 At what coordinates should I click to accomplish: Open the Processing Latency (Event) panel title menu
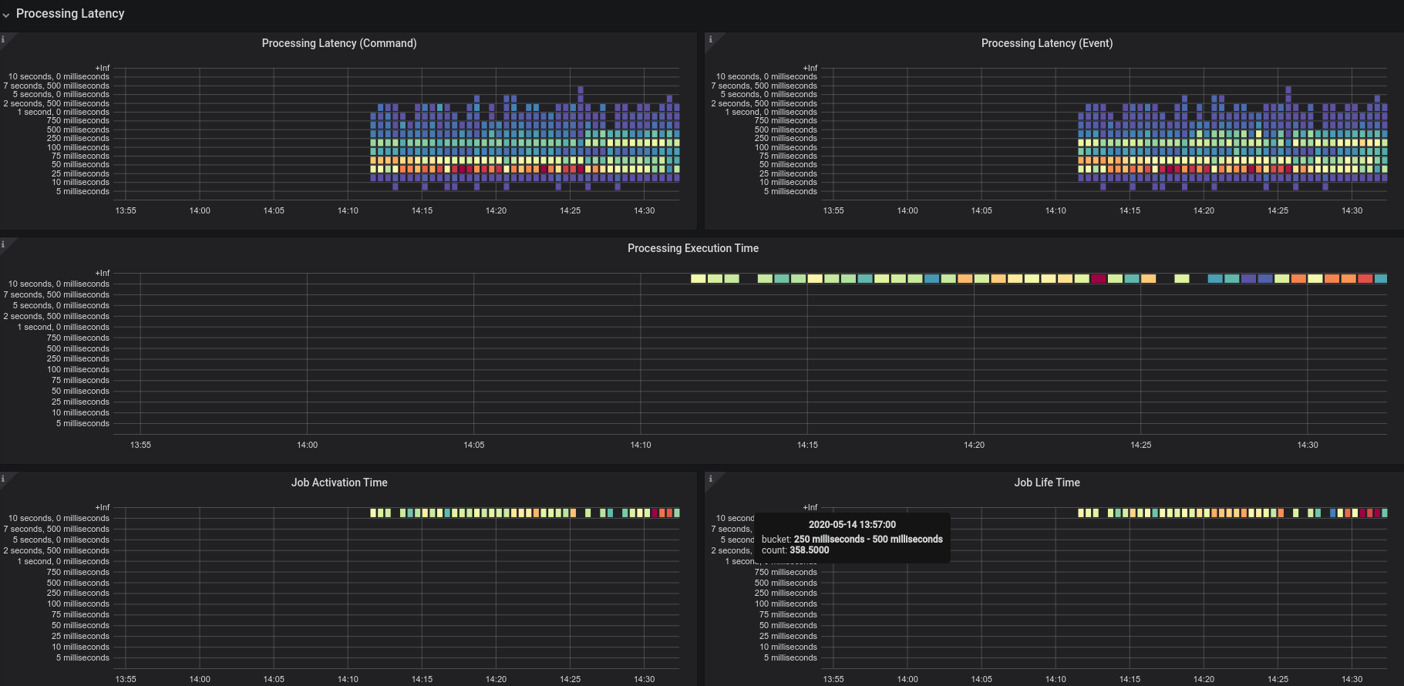click(x=1047, y=43)
